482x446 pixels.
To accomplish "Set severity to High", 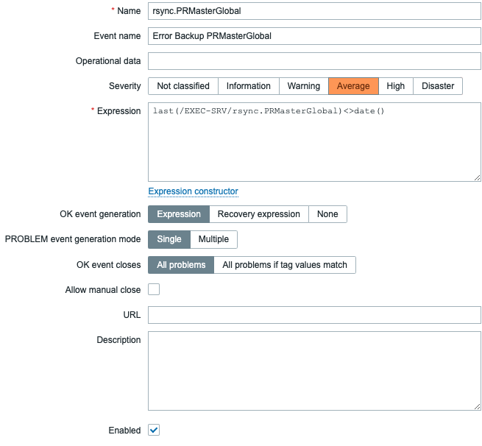I will (x=396, y=86).
